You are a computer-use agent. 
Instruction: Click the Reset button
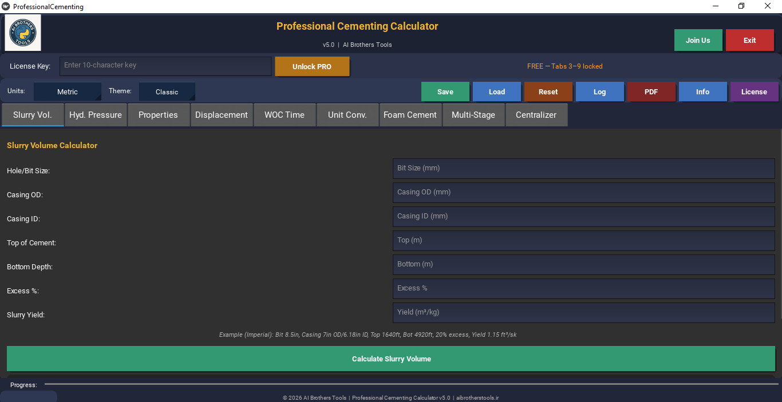548,91
